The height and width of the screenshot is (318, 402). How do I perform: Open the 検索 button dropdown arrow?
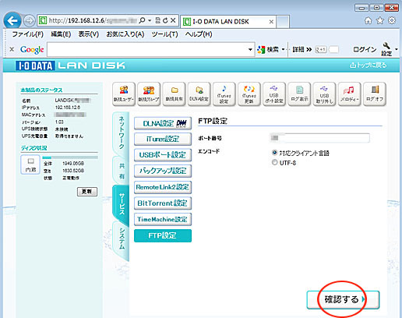coord(284,49)
